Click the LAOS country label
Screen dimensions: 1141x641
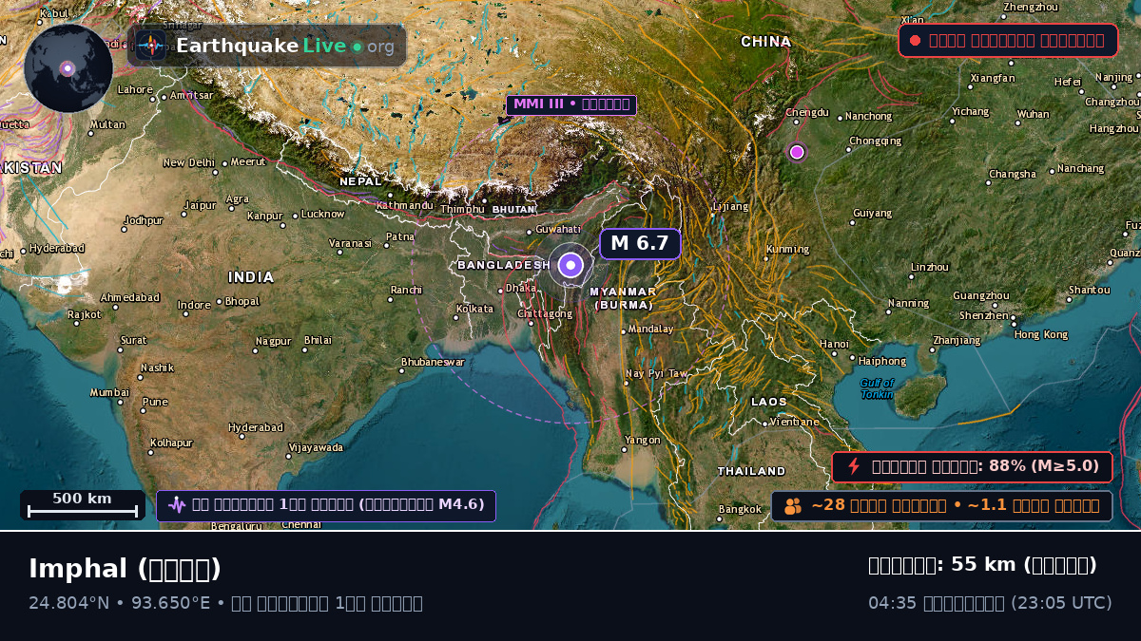point(769,402)
